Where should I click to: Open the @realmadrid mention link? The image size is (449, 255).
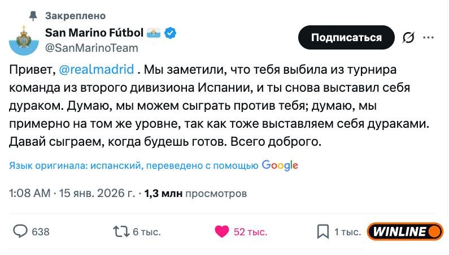(x=96, y=70)
